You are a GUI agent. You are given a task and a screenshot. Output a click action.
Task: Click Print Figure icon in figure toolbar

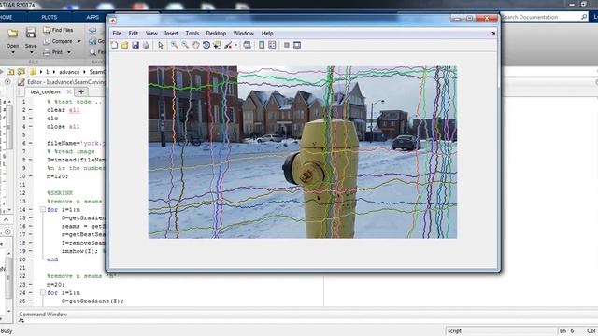(146, 45)
